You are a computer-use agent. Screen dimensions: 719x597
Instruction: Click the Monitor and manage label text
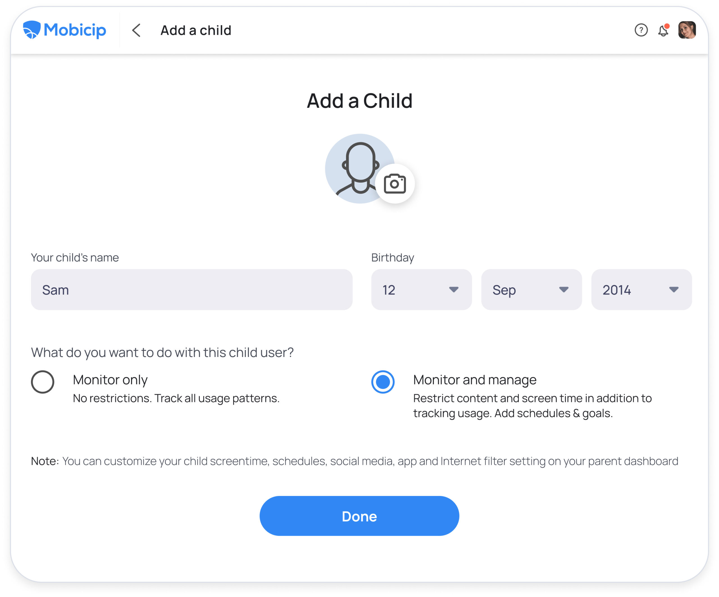tap(475, 380)
